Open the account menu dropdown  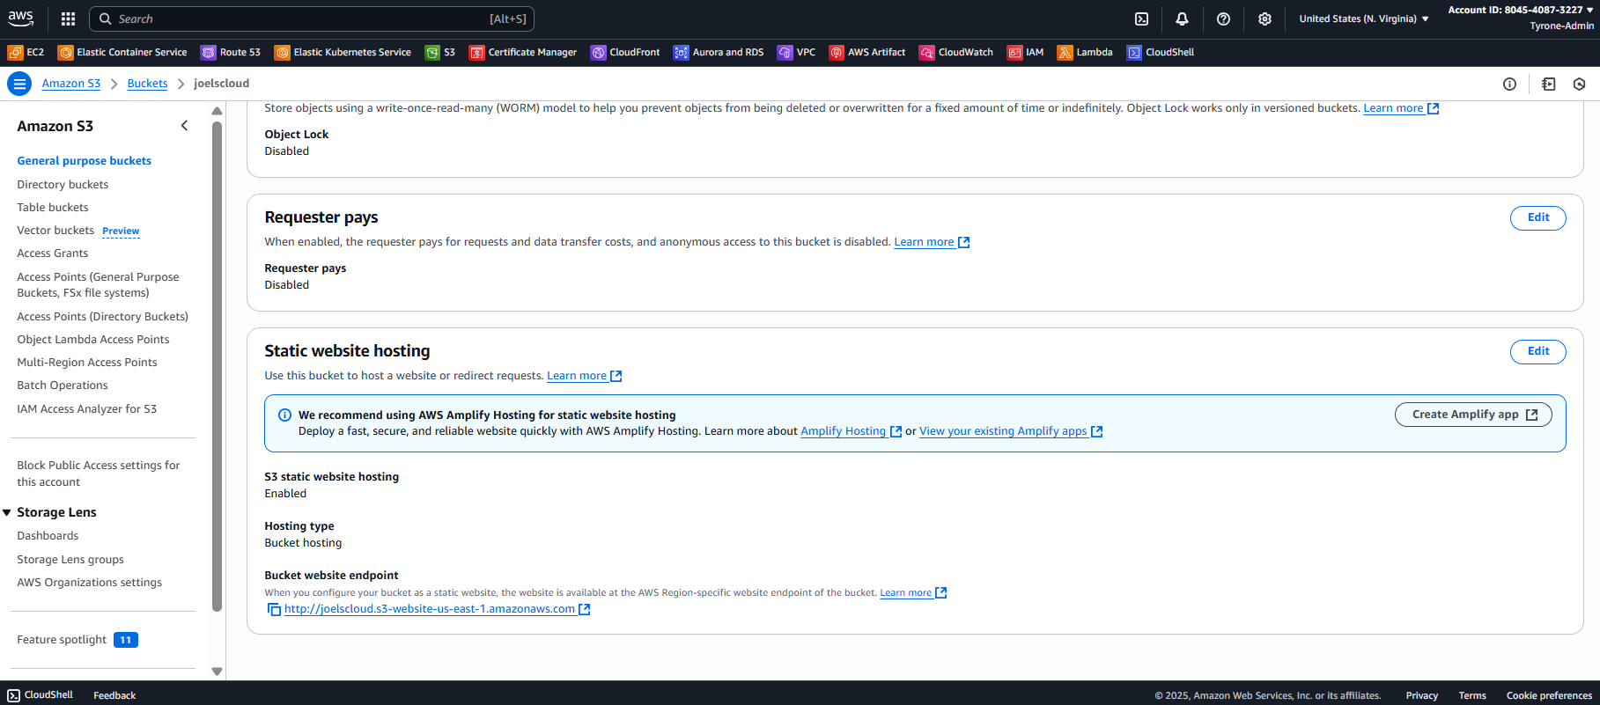pos(1521,18)
